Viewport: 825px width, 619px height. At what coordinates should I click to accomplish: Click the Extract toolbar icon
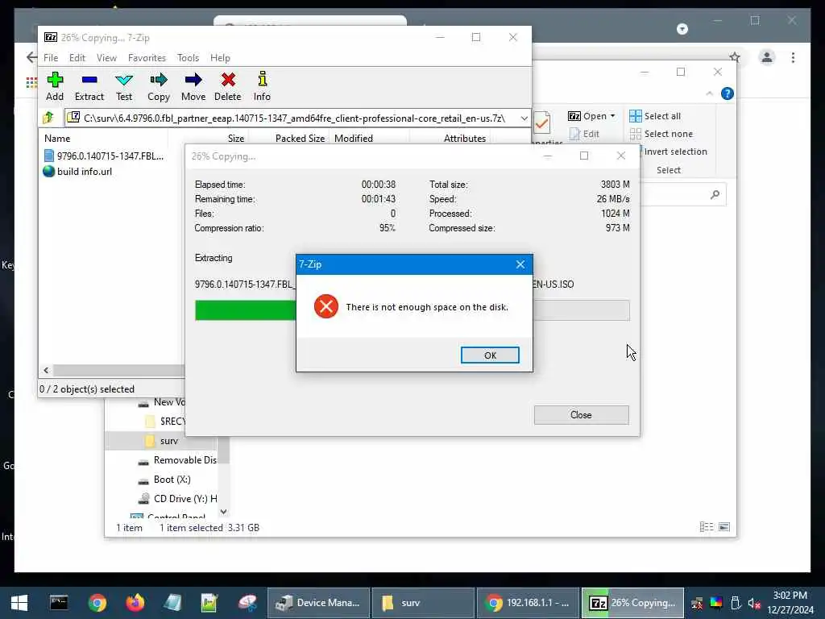pos(89,87)
